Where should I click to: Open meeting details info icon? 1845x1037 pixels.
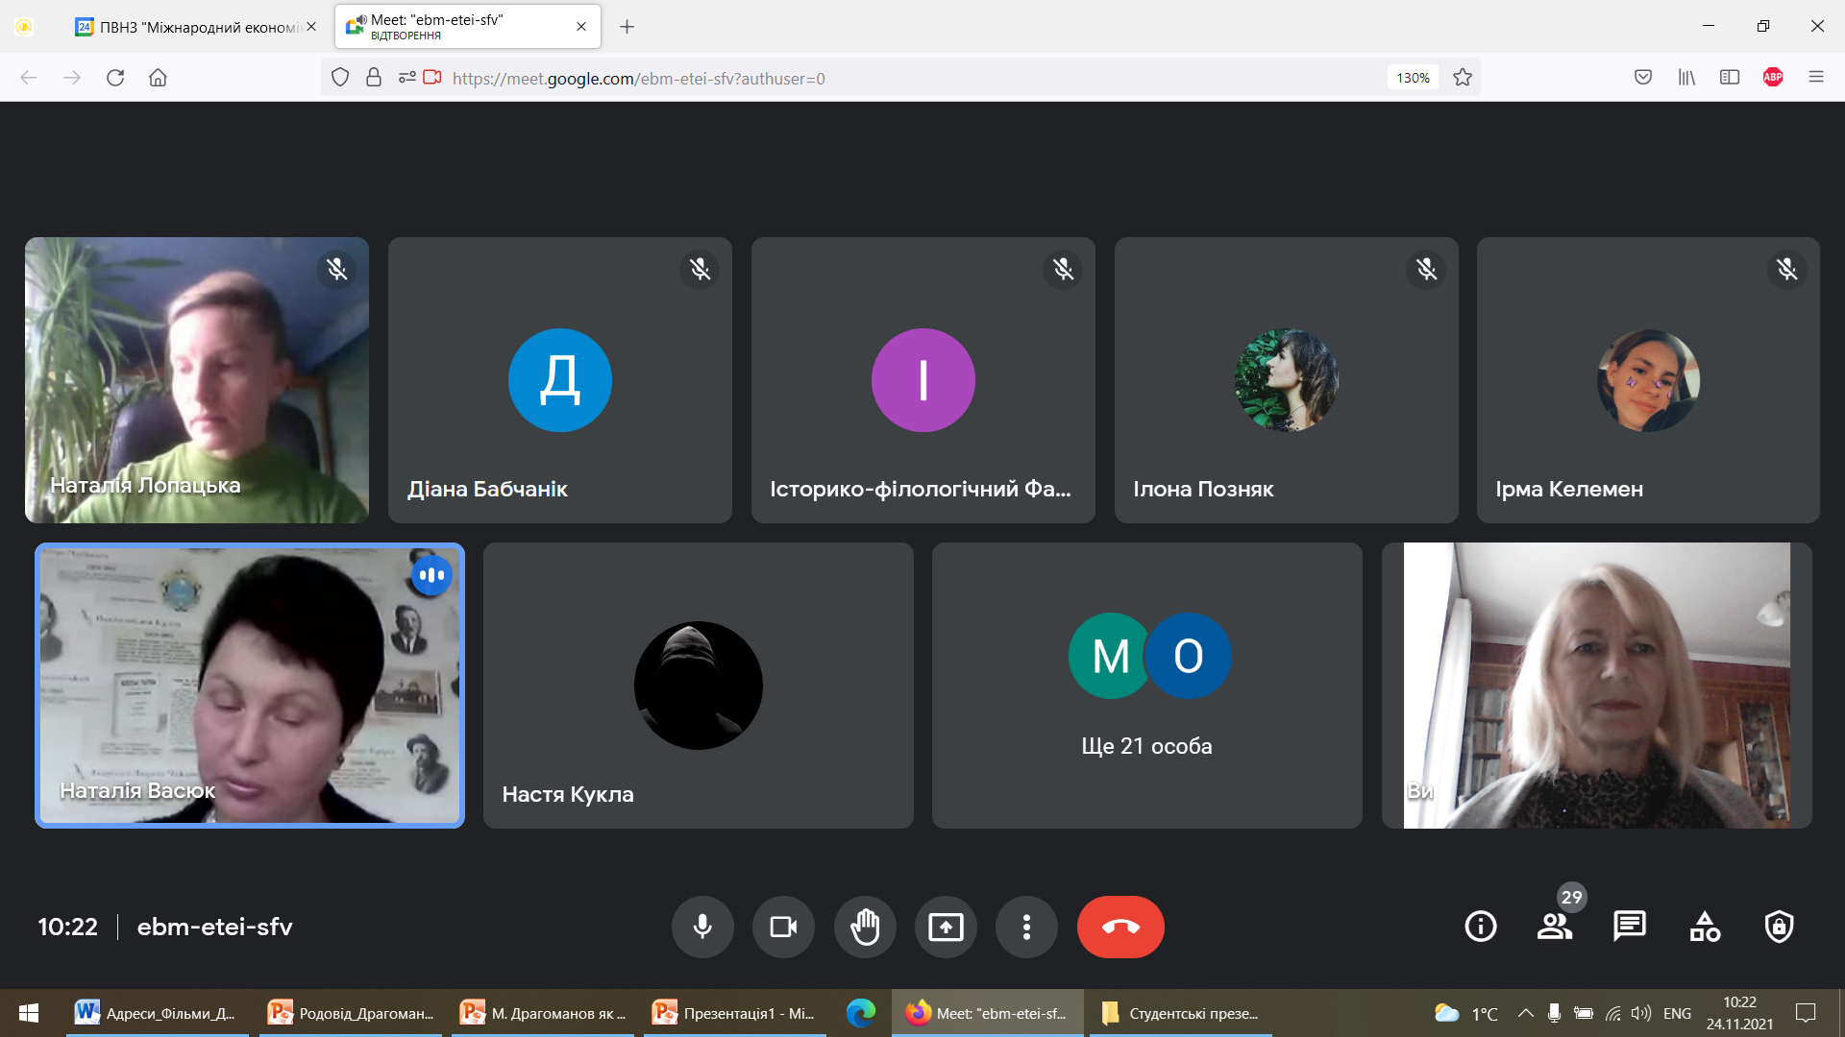pos(1481,927)
